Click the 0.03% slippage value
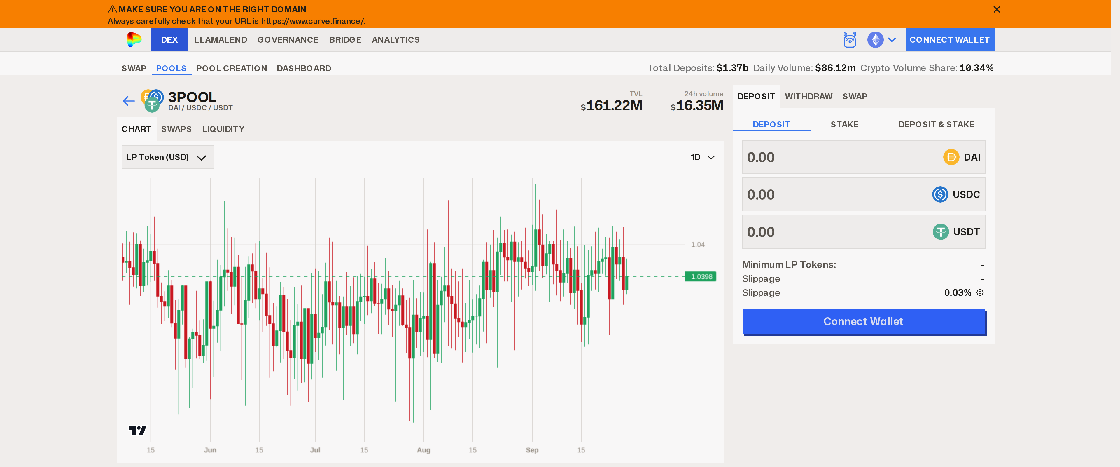Viewport: 1120px width, 467px height. coord(957,292)
